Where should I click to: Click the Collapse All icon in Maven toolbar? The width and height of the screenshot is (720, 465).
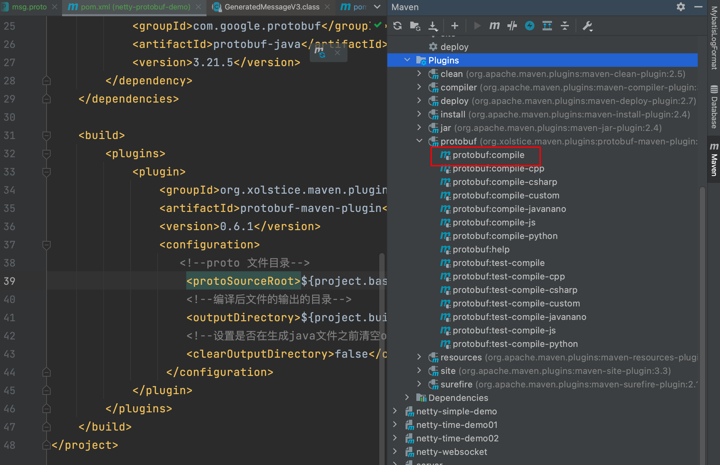pos(564,26)
